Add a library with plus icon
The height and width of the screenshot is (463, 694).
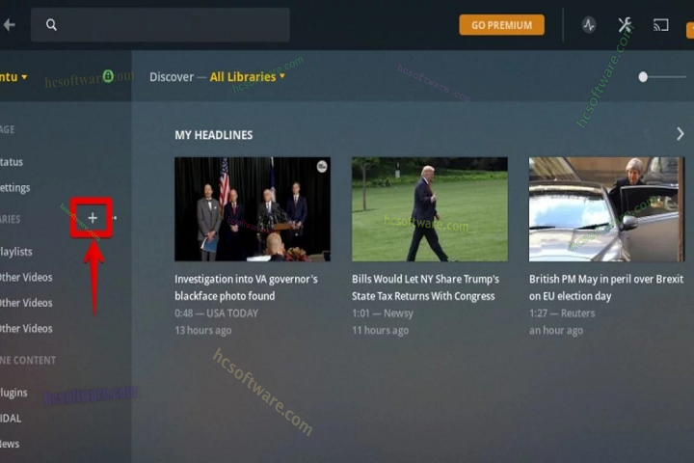(x=93, y=218)
